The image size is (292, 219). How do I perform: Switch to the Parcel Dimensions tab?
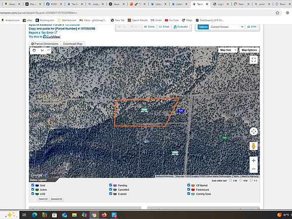point(45,44)
